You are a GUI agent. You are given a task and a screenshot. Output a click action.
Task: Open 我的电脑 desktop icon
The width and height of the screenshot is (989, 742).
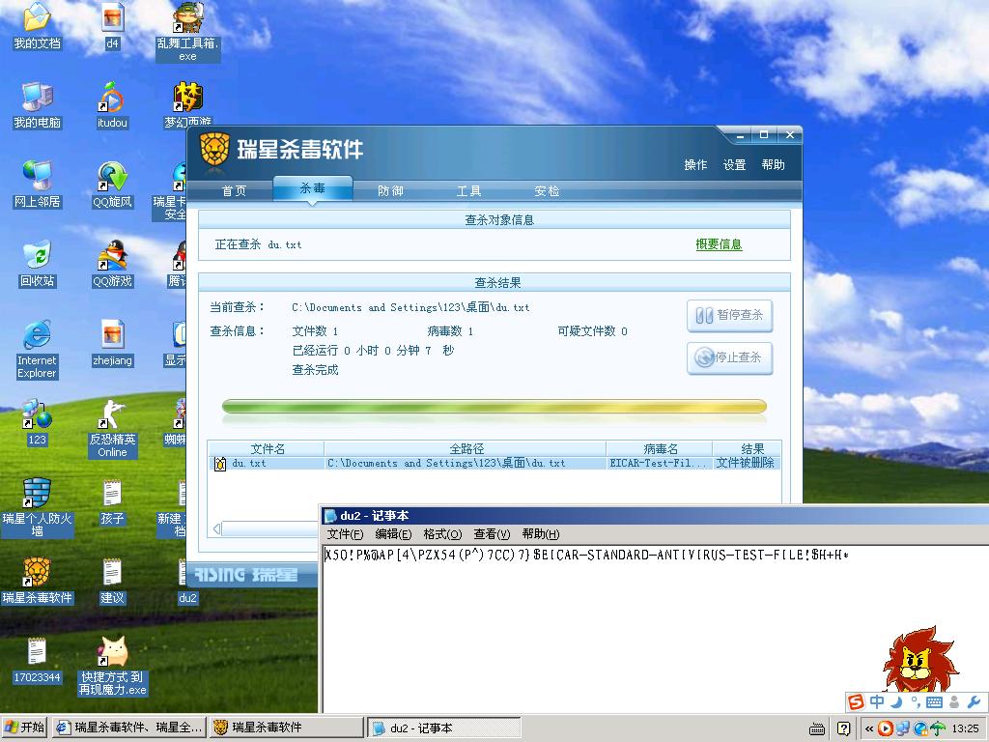38,104
